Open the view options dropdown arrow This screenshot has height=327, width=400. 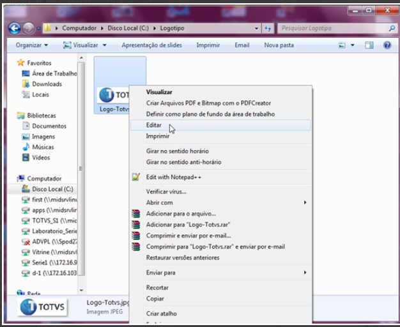pos(353,45)
